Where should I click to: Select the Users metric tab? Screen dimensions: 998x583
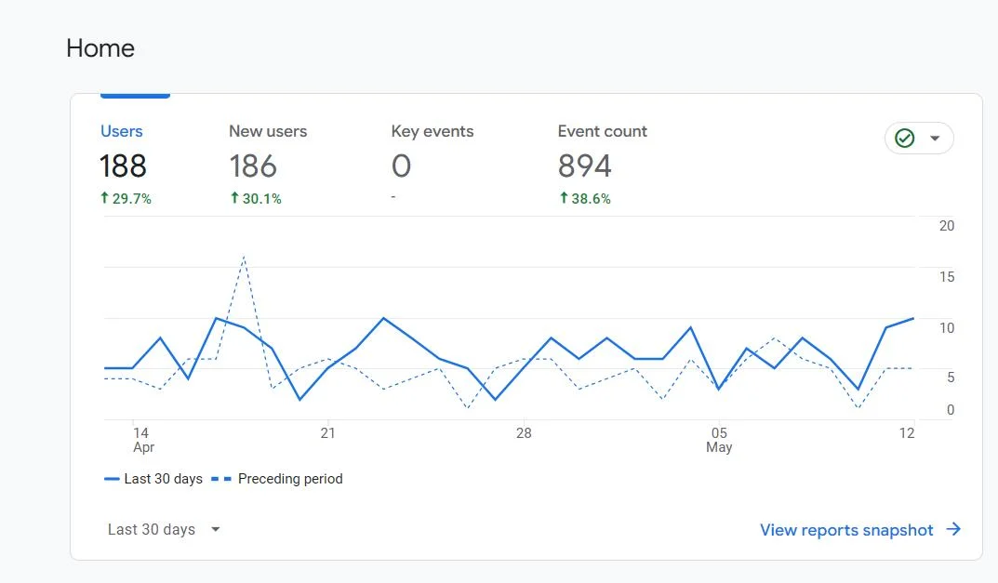pyautogui.click(x=122, y=131)
